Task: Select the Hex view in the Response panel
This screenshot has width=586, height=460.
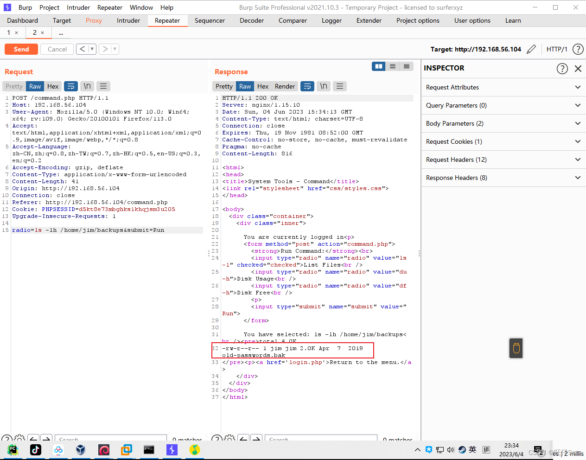Action: click(263, 86)
